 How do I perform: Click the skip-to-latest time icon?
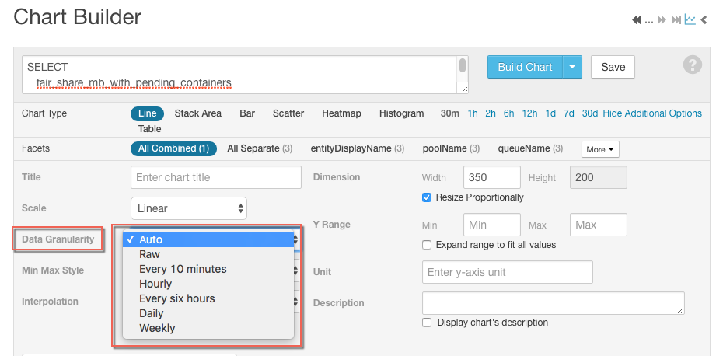[676, 19]
